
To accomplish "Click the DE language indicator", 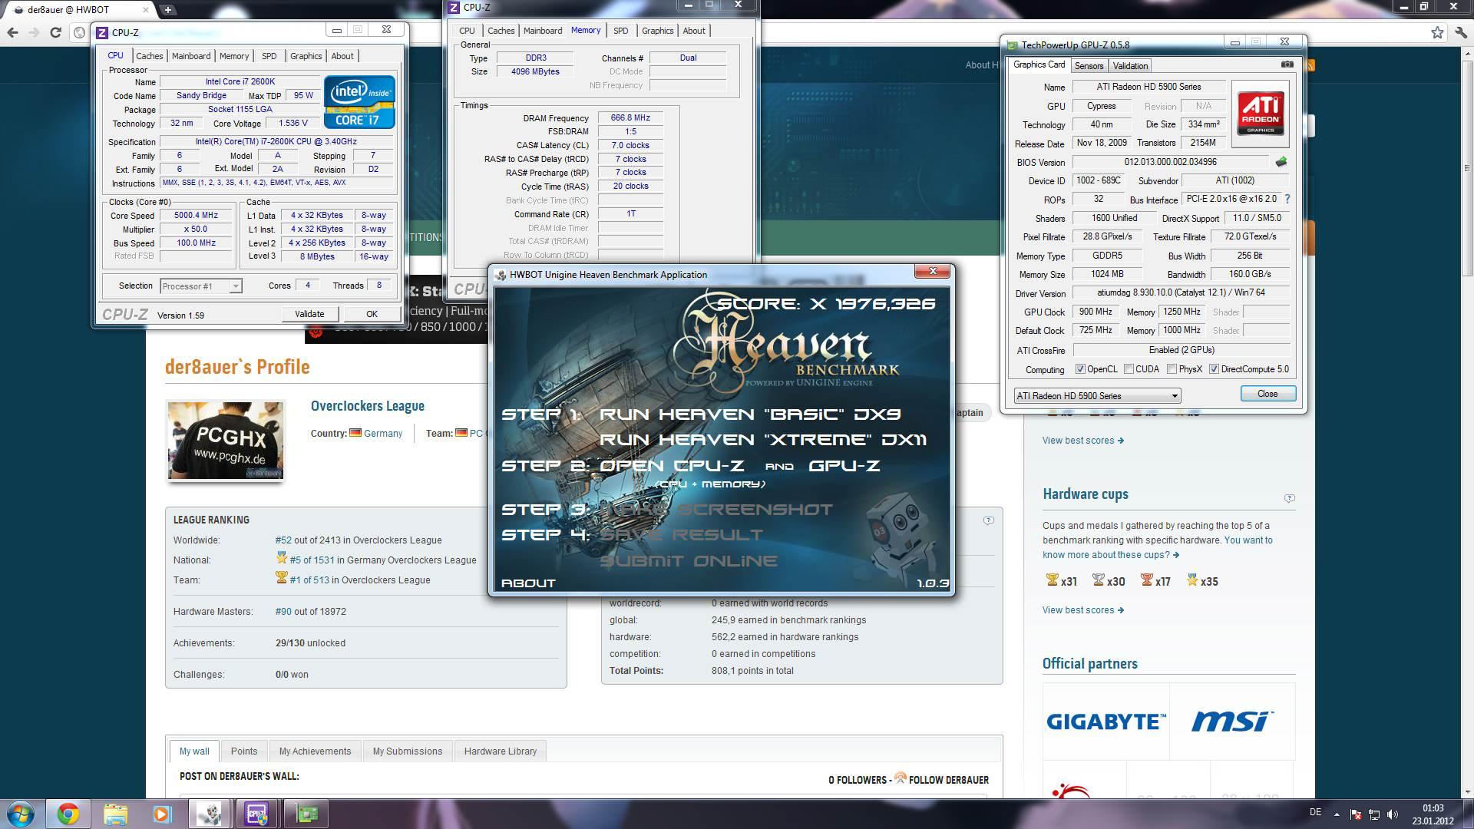I will [1315, 812].
